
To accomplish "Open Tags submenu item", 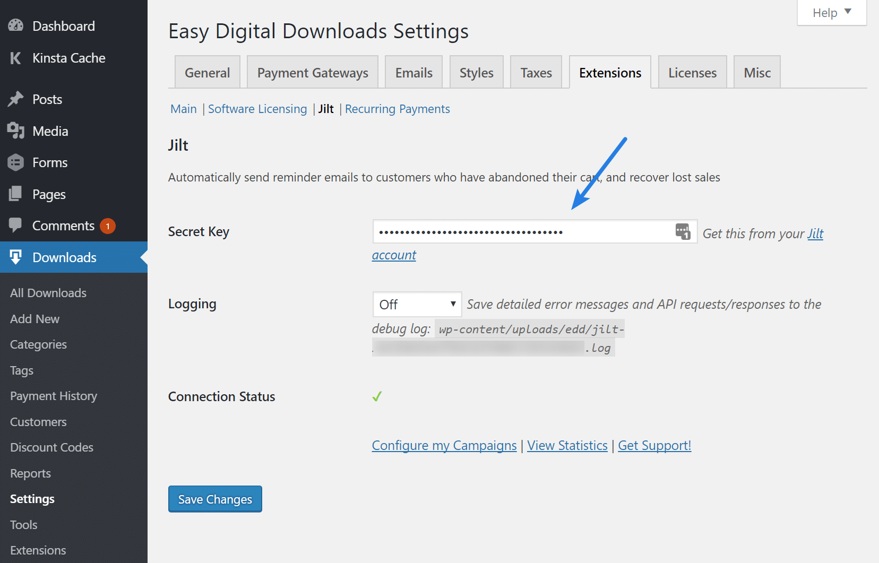I will click(x=22, y=370).
